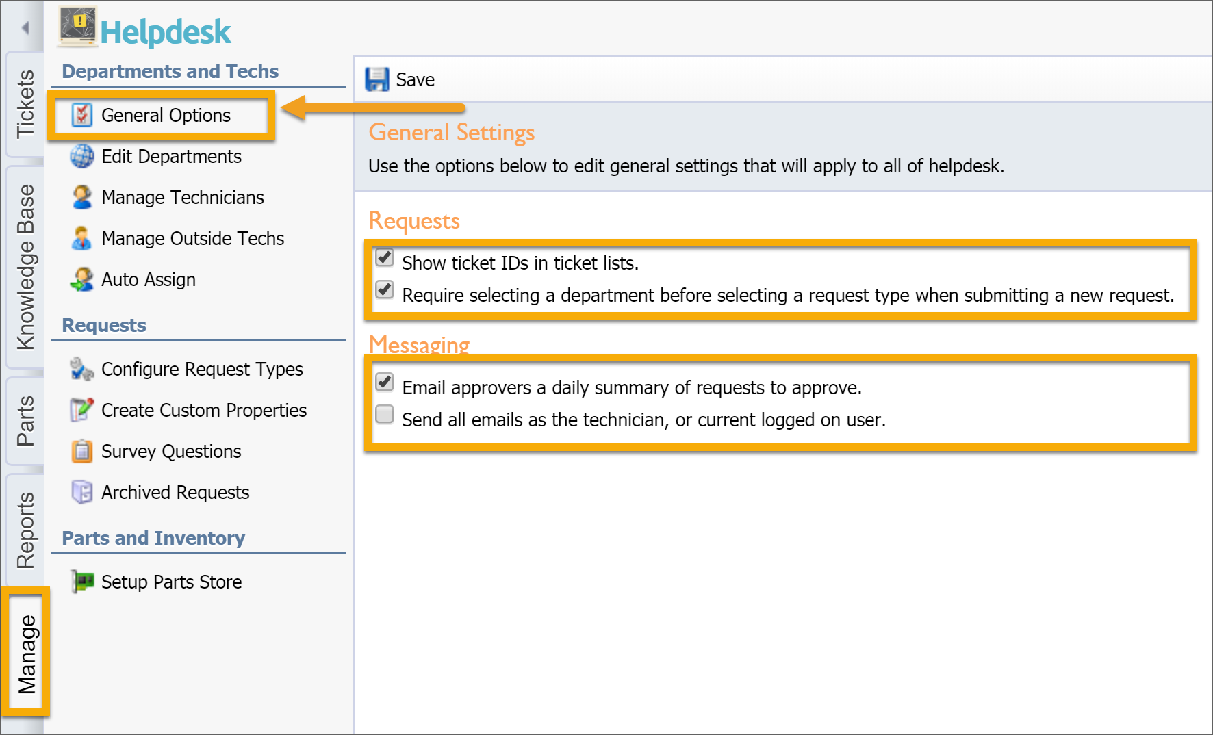View Archived Requests
The image size is (1213, 735).
click(x=175, y=493)
